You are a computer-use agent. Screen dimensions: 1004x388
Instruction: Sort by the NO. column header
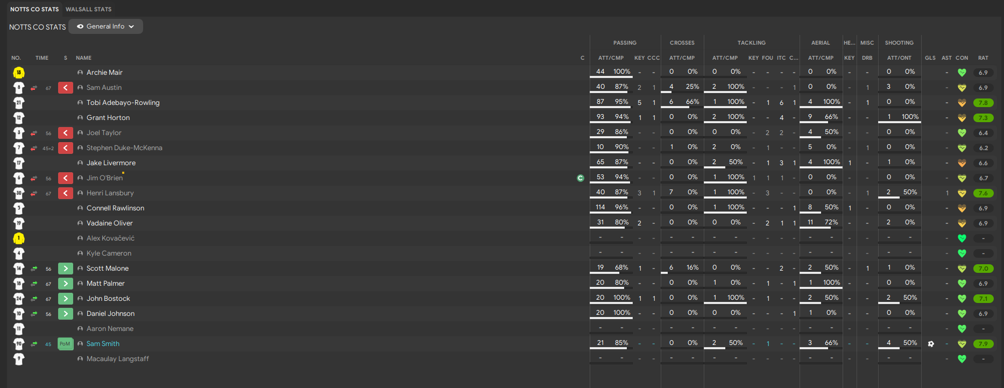[16, 58]
